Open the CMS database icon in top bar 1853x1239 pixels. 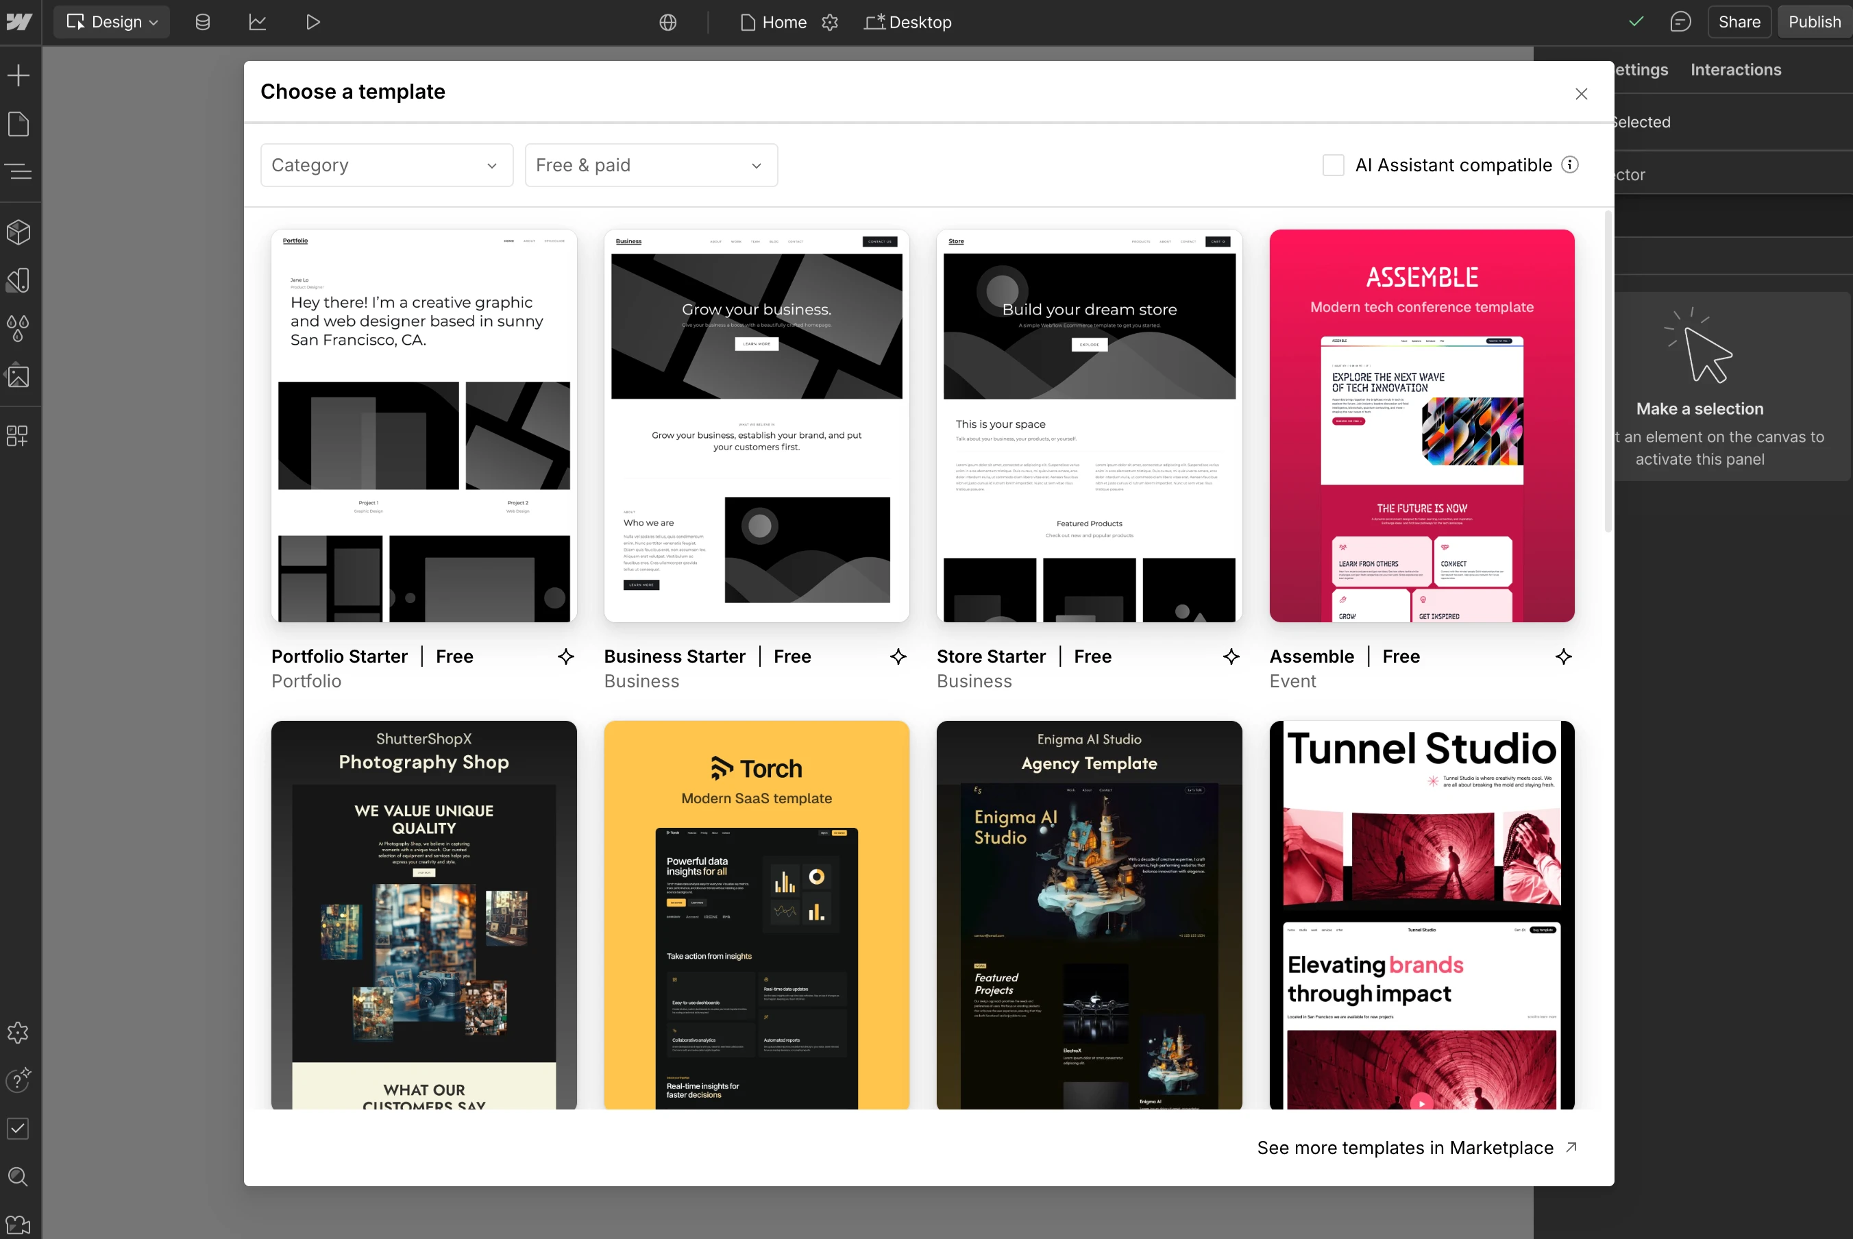[x=202, y=21]
